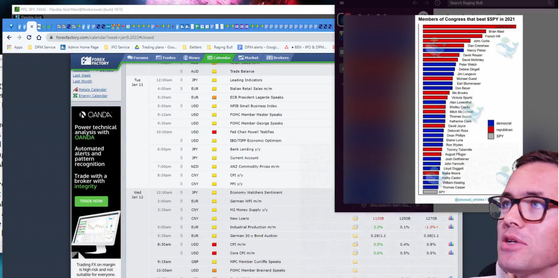Screen dimensions: 559x278
Task: Open the detail folder for FOMC Member Brainard Speaks
Action: tap(355, 270)
